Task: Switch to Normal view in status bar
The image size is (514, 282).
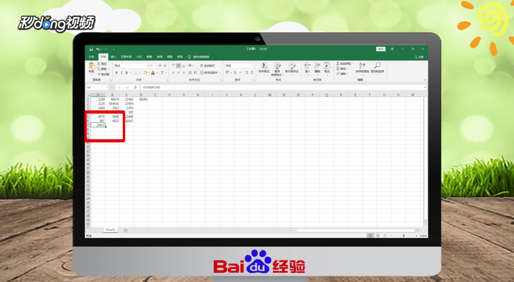Action: click(x=370, y=235)
